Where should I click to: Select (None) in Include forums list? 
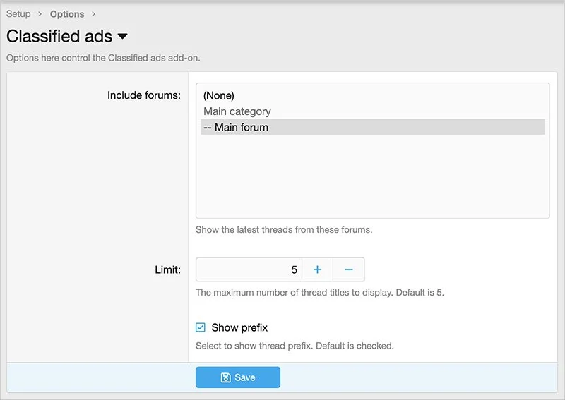219,95
